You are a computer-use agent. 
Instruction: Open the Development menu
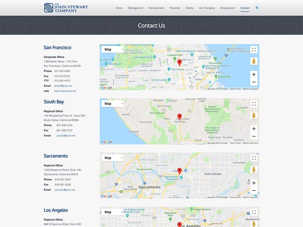point(156,8)
